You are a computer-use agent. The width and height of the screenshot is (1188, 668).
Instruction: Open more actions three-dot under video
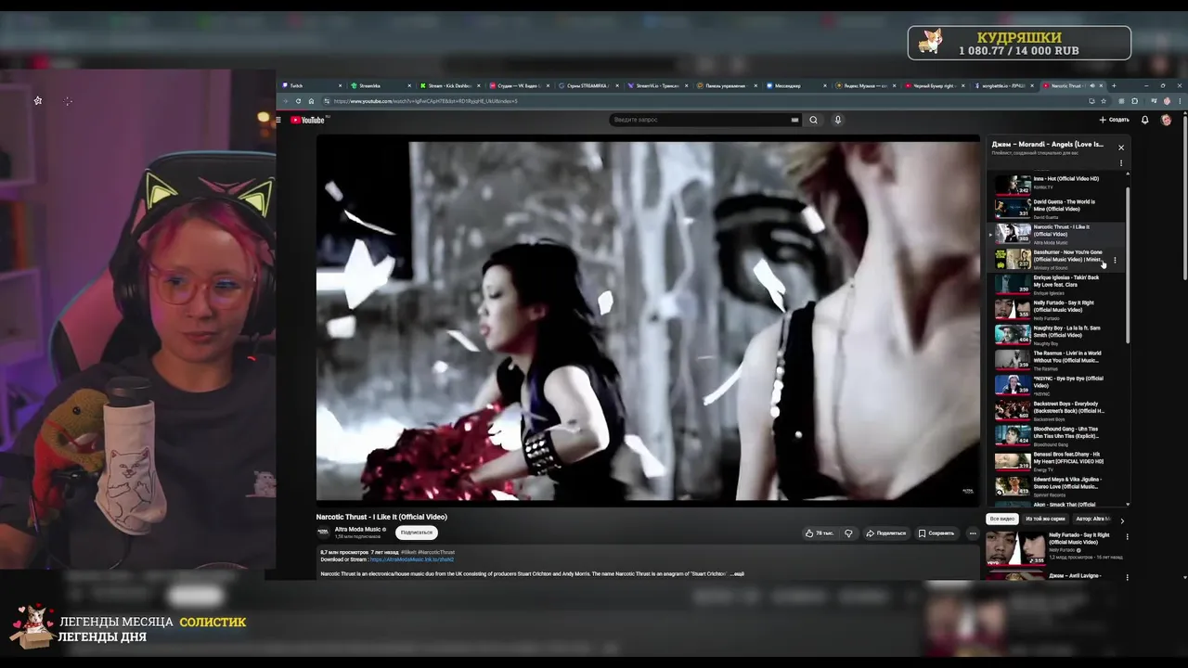tap(972, 533)
